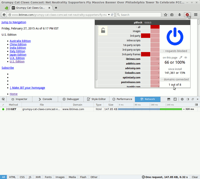Filter network requests by Other
This screenshot has height=179, width=200.
tap(94, 177)
